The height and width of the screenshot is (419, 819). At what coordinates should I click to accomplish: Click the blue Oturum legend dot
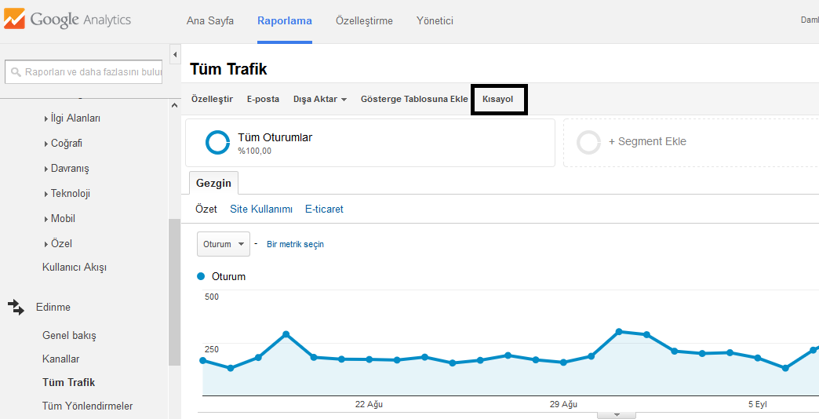click(x=201, y=276)
